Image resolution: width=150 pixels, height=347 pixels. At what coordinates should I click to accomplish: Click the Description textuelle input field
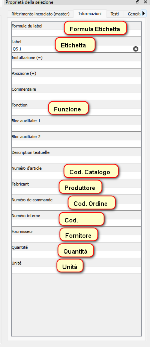76,160
